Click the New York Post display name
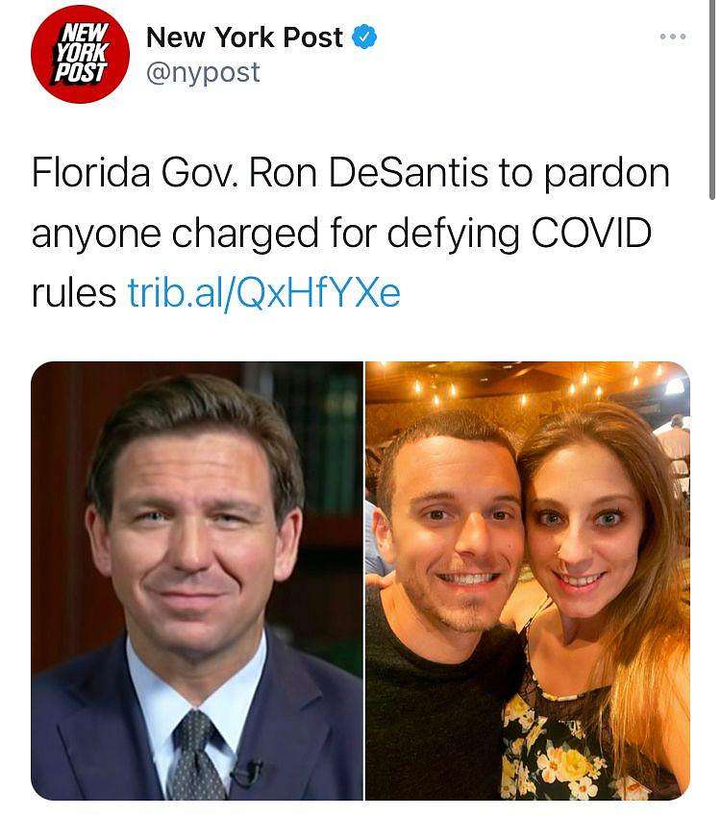This screenshot has height=816, width=721. coord(245,37)
